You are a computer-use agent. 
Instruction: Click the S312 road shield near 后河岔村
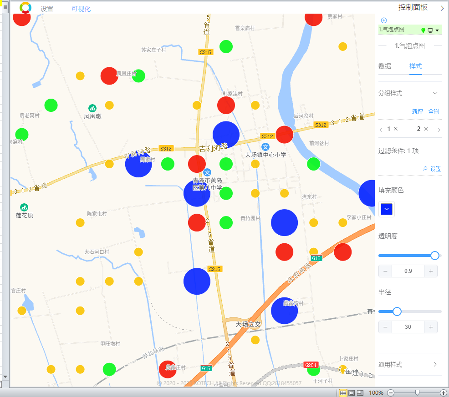[321, 125]
